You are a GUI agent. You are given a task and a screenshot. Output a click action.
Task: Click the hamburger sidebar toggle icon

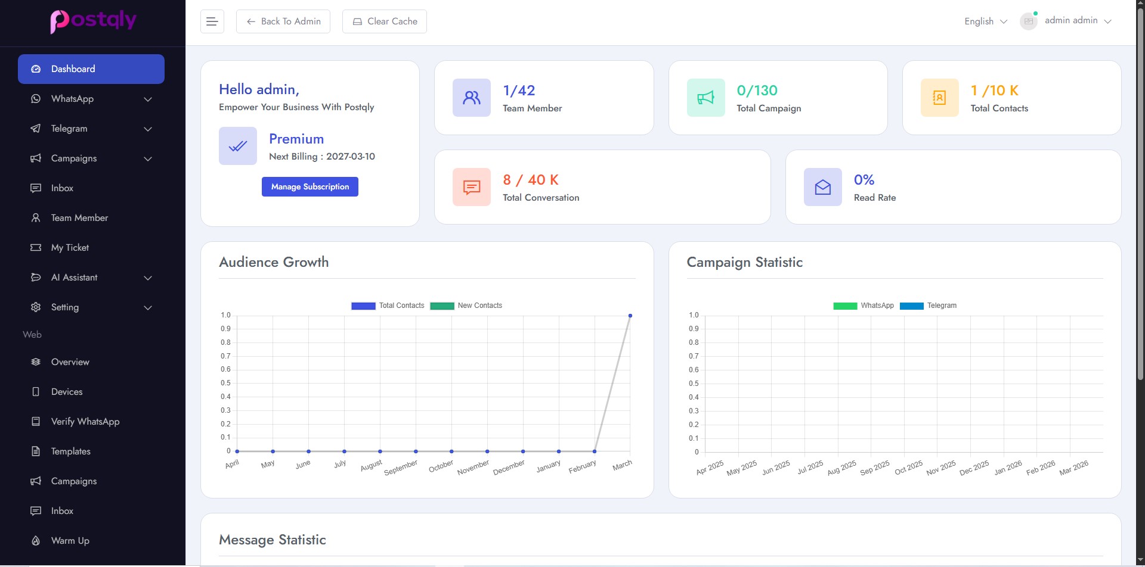212,21
